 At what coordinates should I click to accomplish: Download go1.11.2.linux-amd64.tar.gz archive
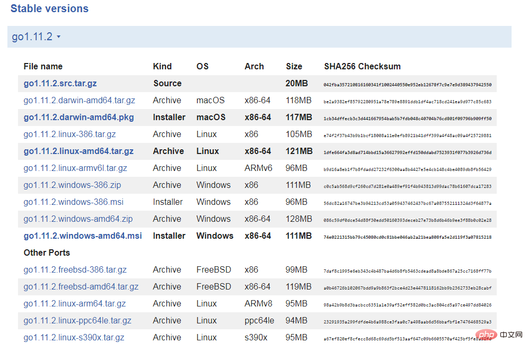tap(78, 151)
